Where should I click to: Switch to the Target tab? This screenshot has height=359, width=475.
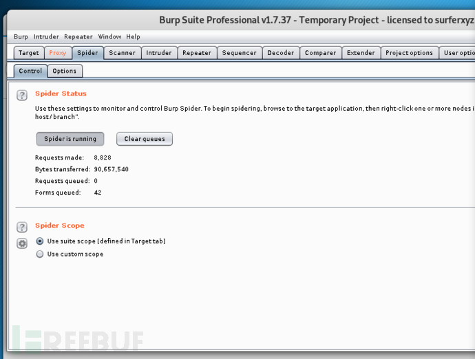click(x=29, y=53)
